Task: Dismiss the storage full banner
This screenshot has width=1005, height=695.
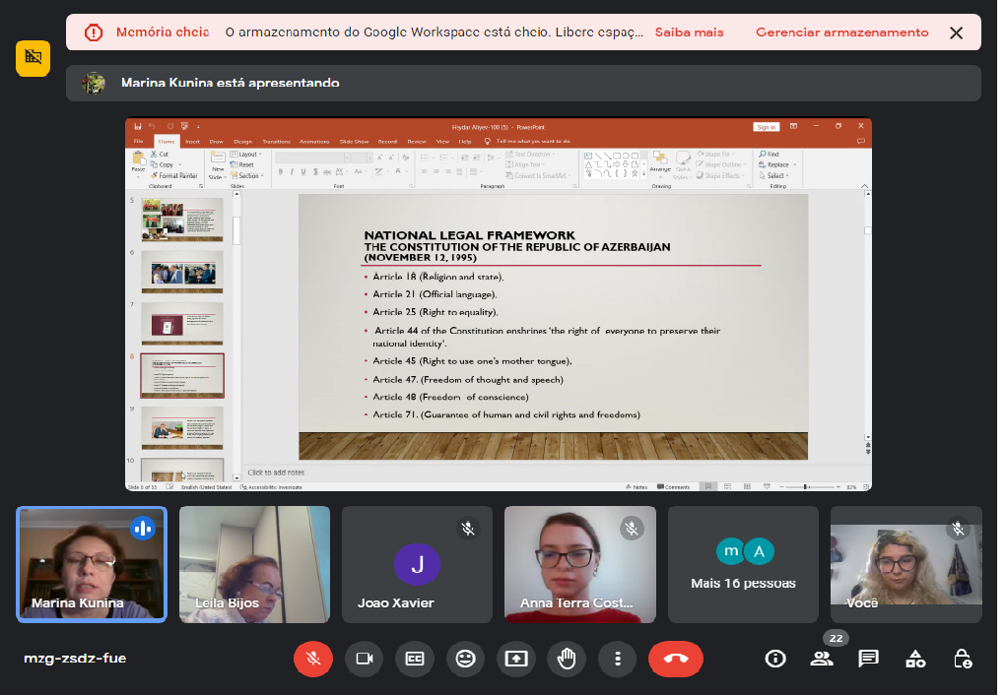Action: [956, 32]
